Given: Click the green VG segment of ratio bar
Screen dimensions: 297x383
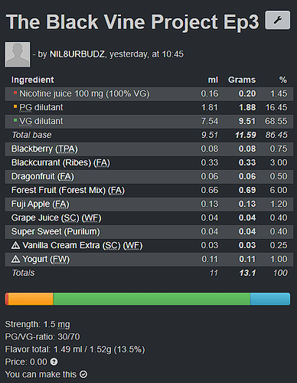Looking at the screenshot, I should pos(152,299).
